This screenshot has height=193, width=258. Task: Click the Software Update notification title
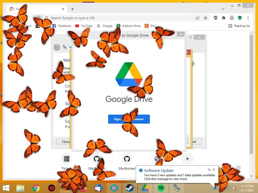159,171
